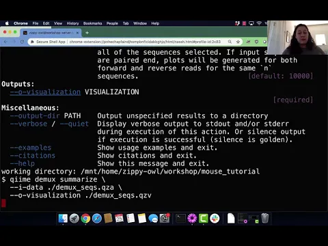Screen dimensions: 328x246
Task: Open the Tab menu
Action: point(126,23)
